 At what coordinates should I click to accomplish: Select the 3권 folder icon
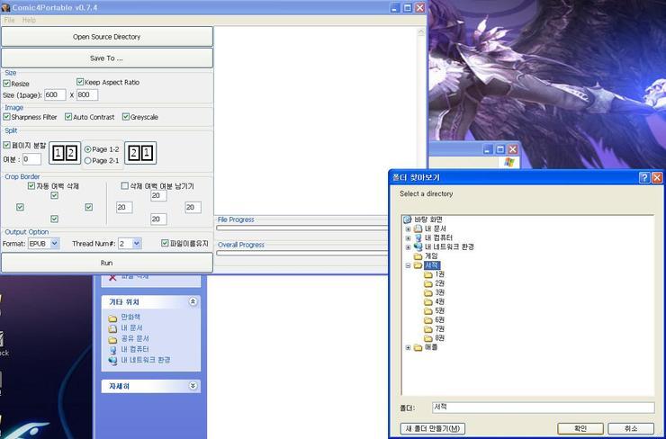[x=428, y=292]
